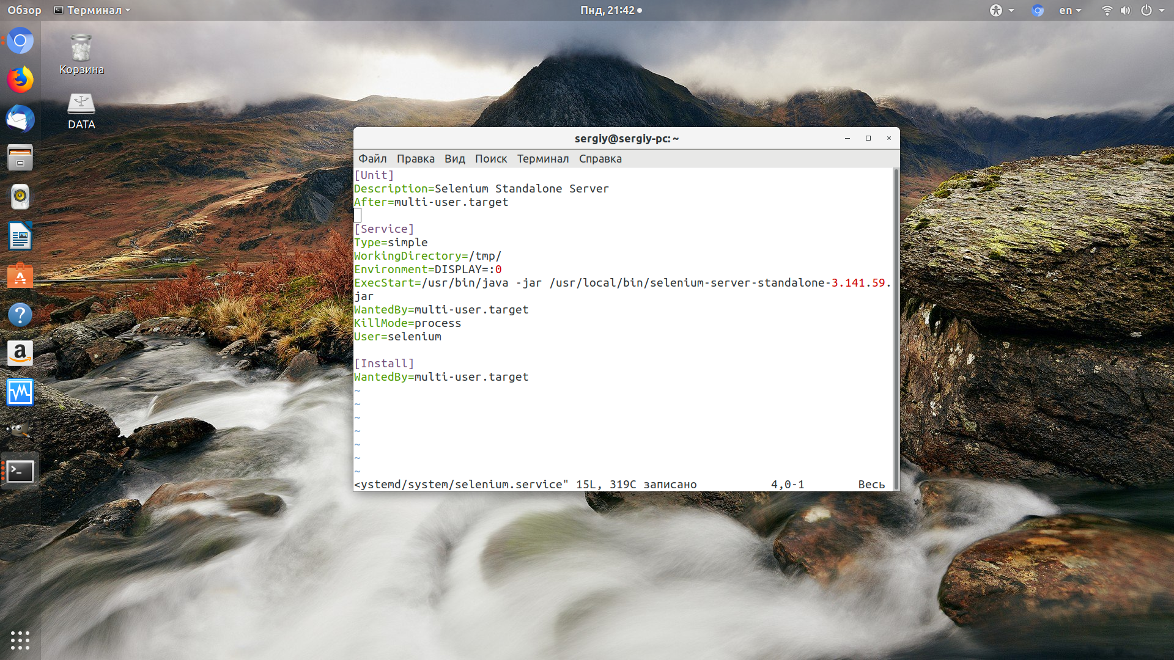Image resolution: width=1174 pixels, height=660 pixels.
Task: Expand the en keyboard layout dropdown
Action: (1070, 10)
